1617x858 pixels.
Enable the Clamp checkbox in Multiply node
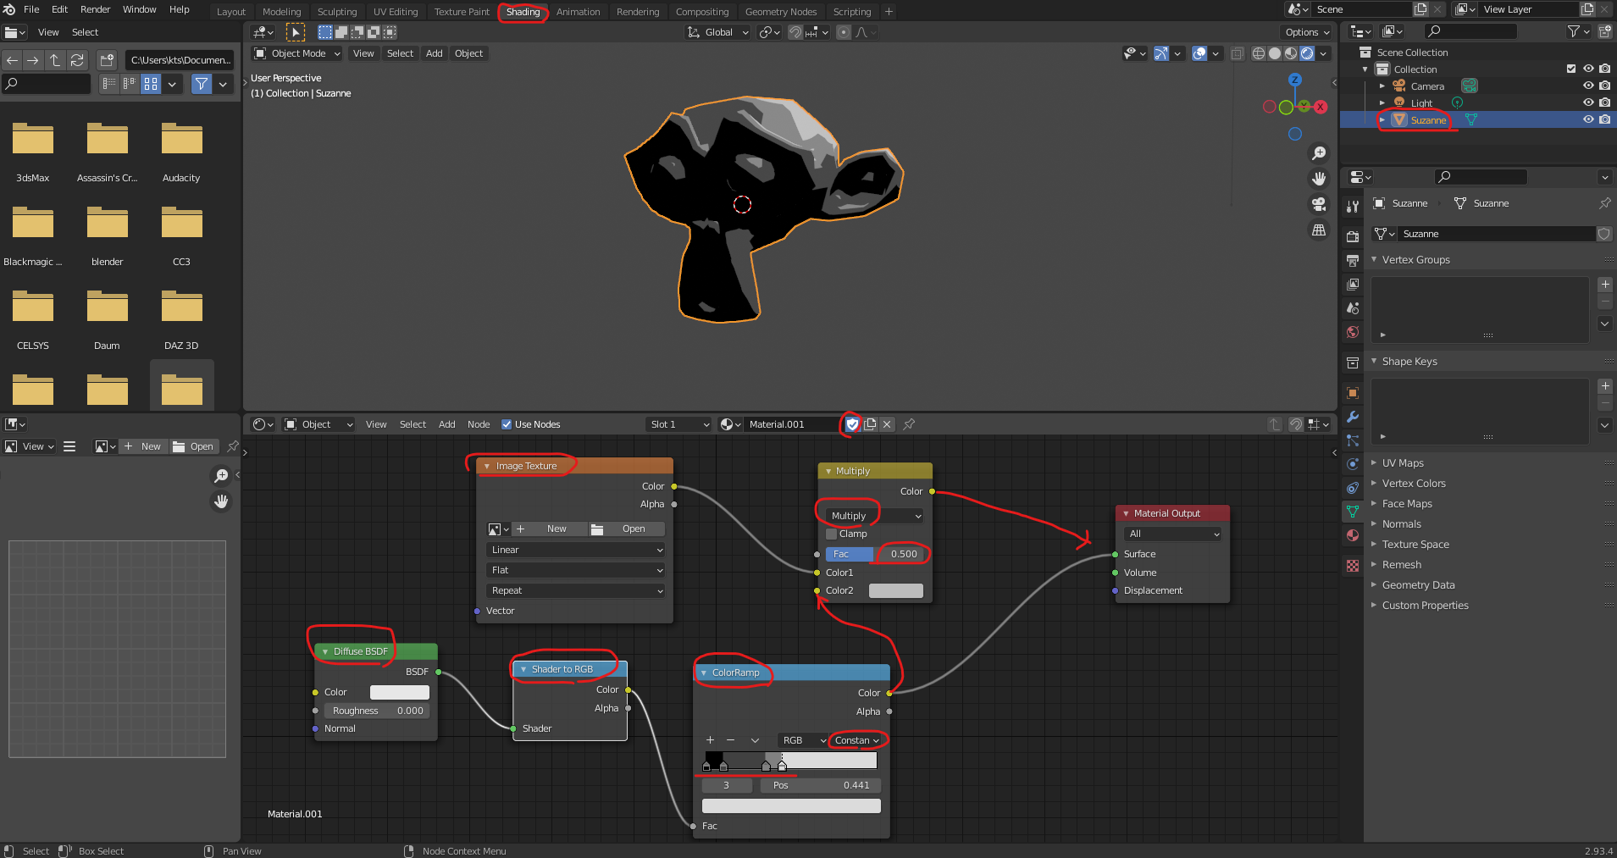831,534
